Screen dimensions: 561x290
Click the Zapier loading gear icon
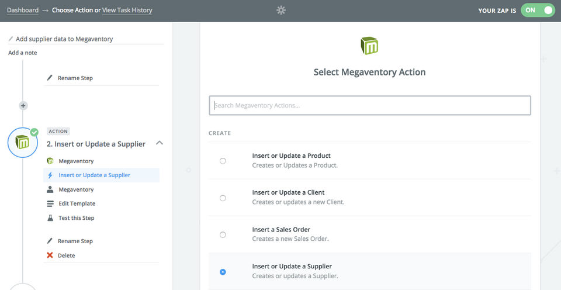[281, 11]
